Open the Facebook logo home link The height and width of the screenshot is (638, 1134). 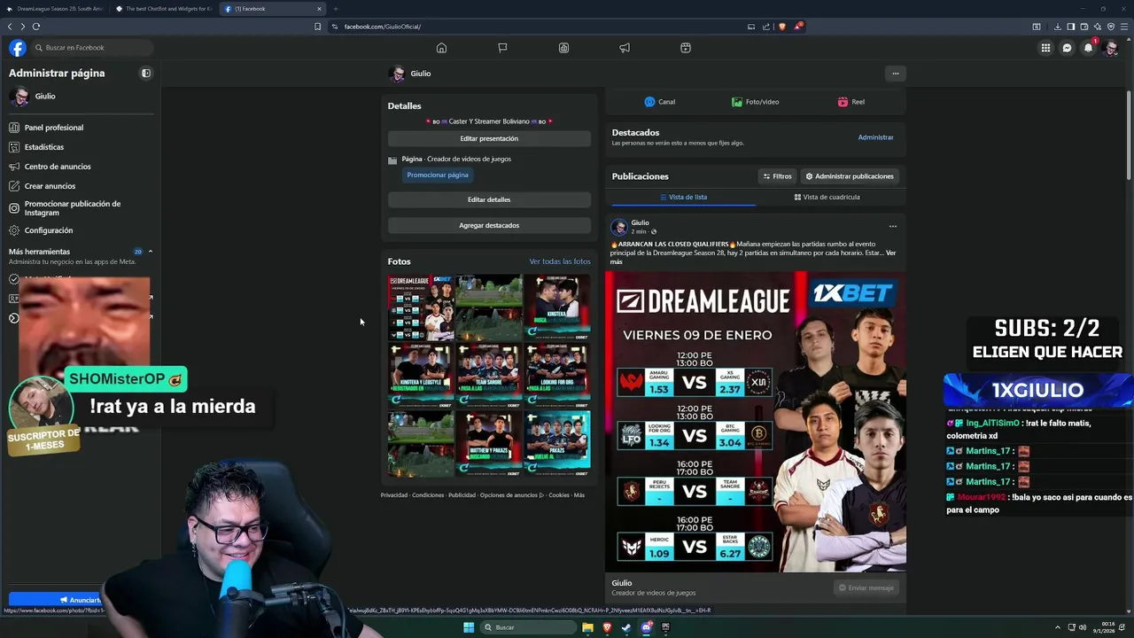click(18, 48)
